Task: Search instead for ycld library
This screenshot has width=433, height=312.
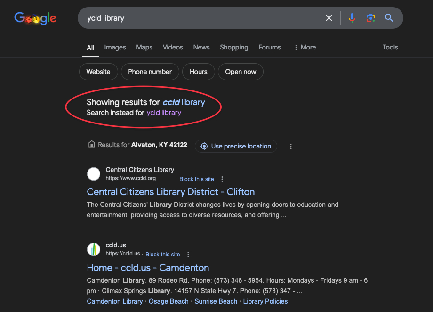Action: [164, 113]
